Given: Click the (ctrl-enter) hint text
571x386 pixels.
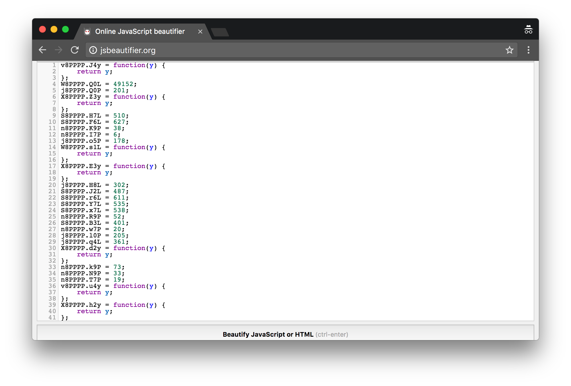Looking at the screenshot, I should (x=332, y=334).
